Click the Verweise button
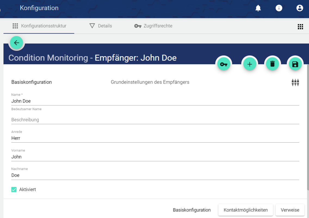This screenshot has height=218, width=309. coord(290,210)
